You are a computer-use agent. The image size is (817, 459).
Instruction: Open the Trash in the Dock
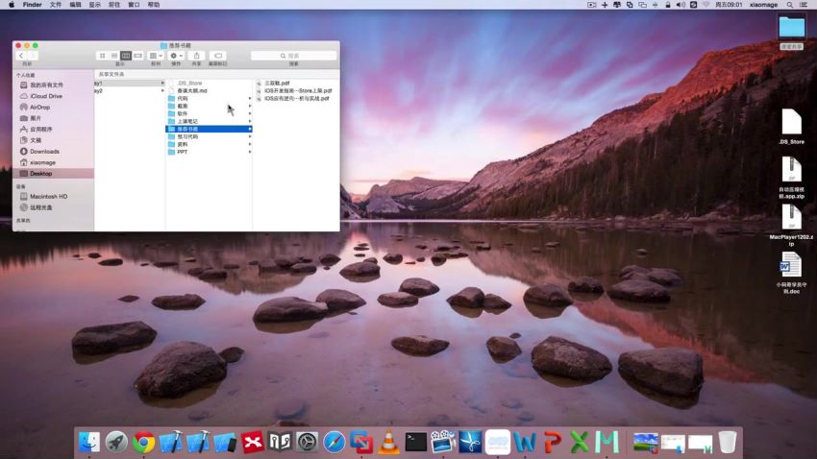coord(728,442)
